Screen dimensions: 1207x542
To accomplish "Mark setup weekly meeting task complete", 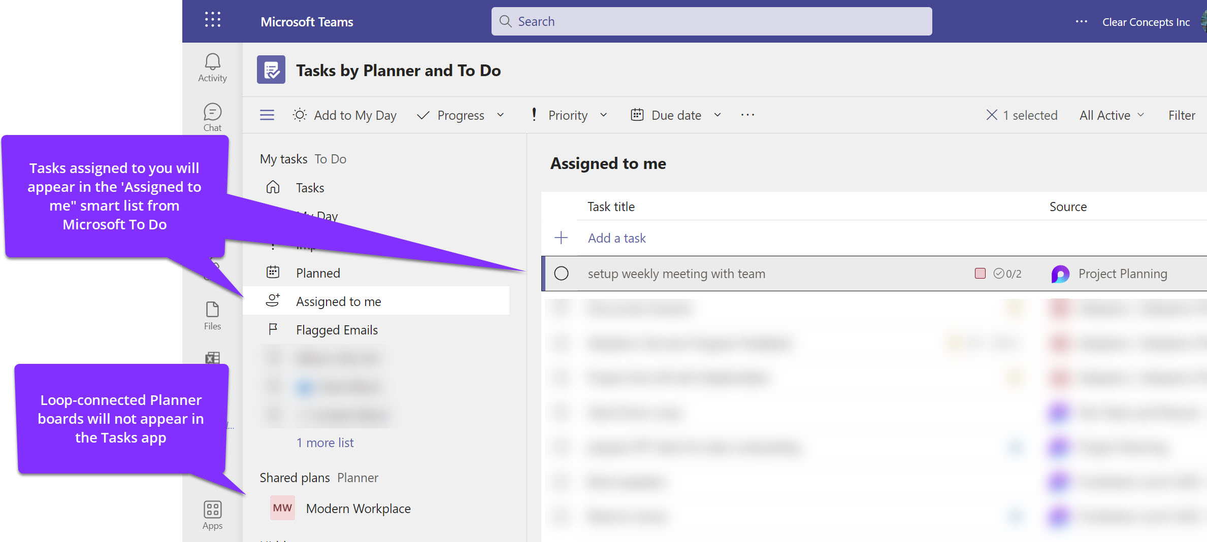I will tap(561, 274).
